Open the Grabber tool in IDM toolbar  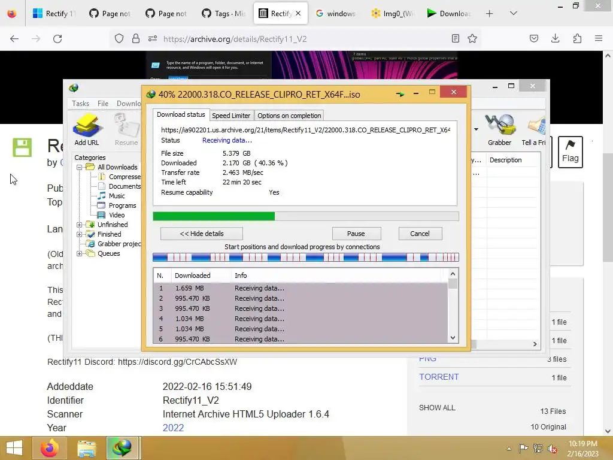coord(500,129)
